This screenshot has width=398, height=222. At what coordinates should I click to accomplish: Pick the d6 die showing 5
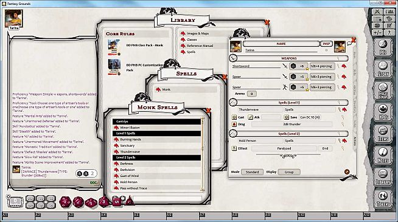tap(116, 201)
